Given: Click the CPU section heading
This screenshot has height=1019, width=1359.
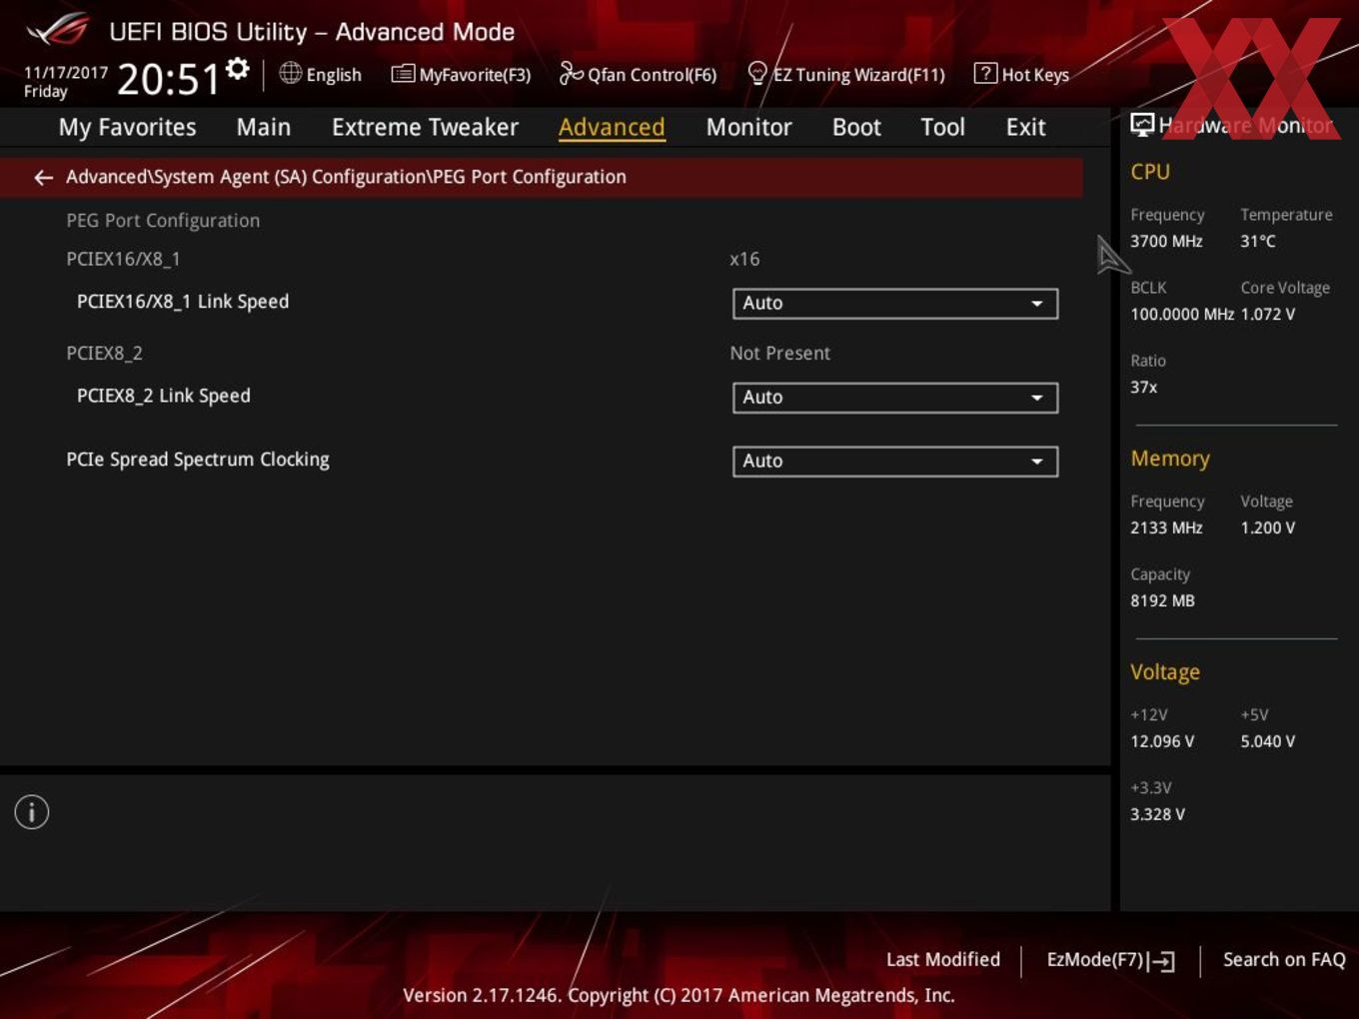Looking at the screenshot, I should [x=1150, y=172].
